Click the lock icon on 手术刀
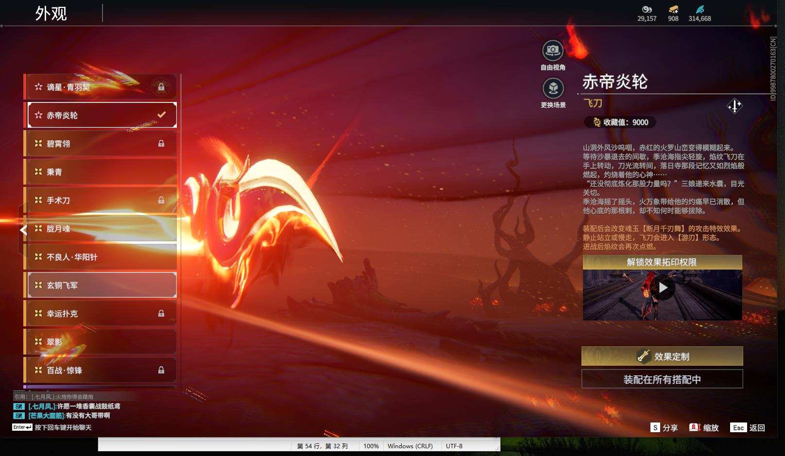The width and height of the screenshot is (785, 456). (x=161, y=200)
